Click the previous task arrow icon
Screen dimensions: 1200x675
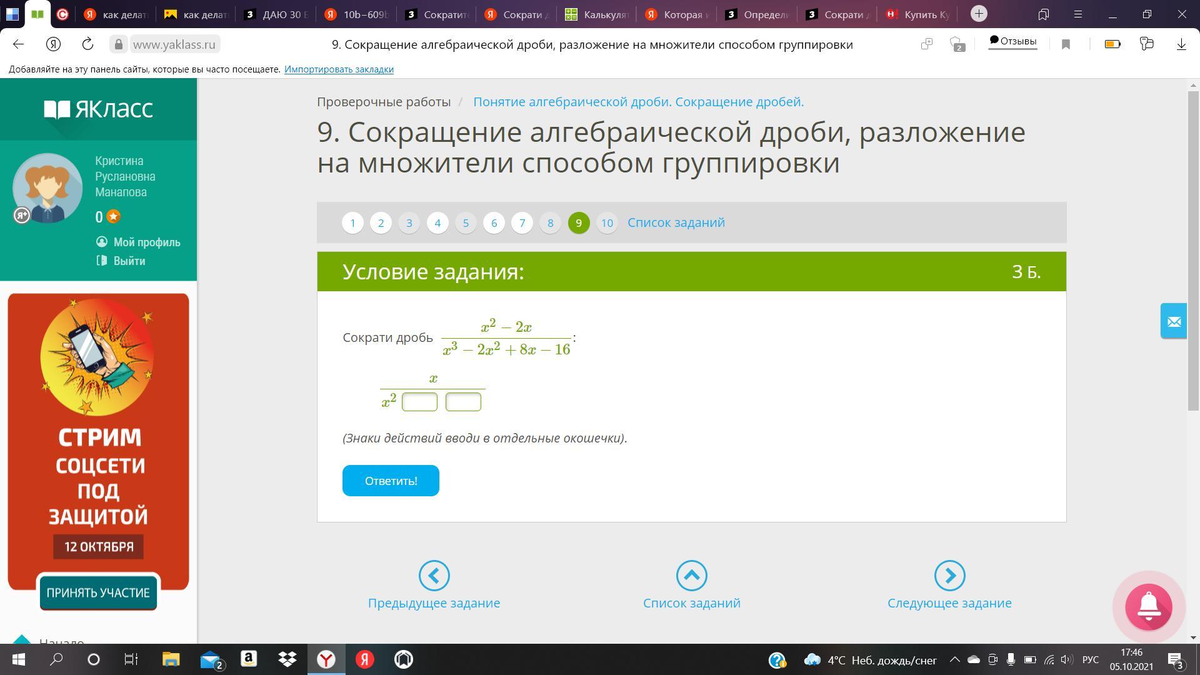click(434, 575)
